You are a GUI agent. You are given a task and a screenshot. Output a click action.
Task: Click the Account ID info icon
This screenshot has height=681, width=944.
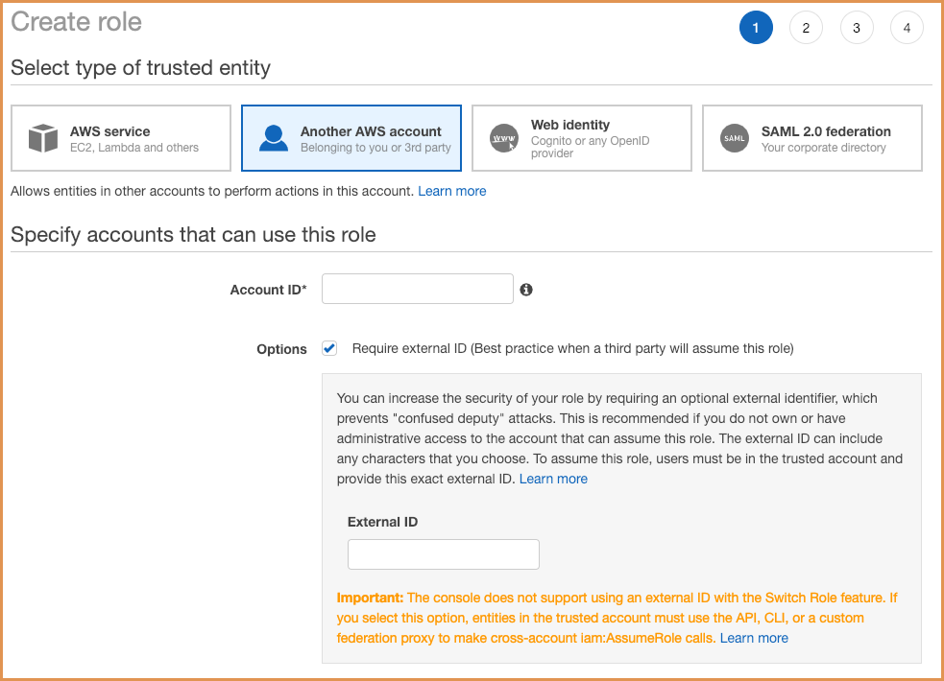(526, 290)
